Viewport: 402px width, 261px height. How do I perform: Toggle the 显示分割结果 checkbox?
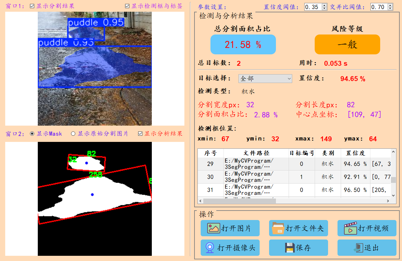pos(32,6)
